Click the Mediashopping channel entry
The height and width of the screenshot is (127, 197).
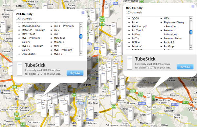tap(31, 26)
